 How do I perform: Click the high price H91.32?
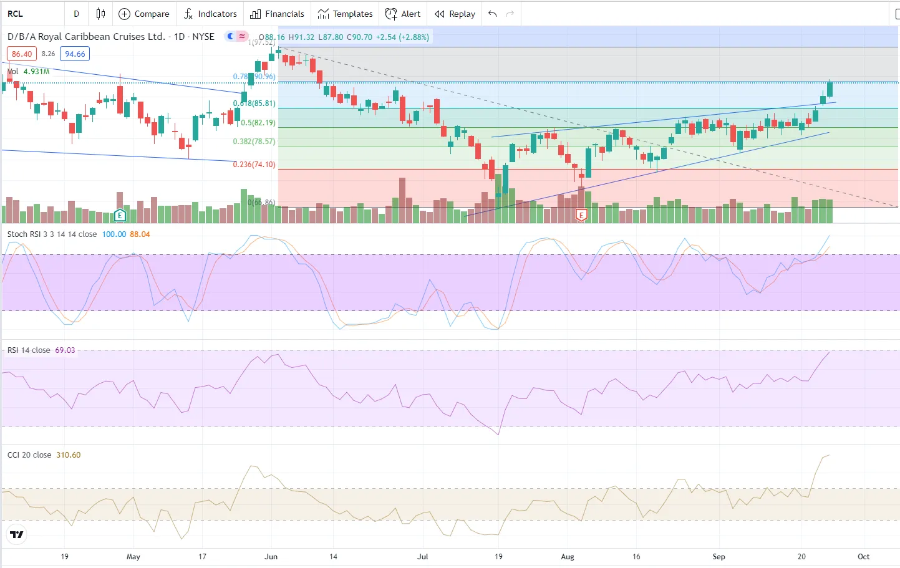click(301, 37)
